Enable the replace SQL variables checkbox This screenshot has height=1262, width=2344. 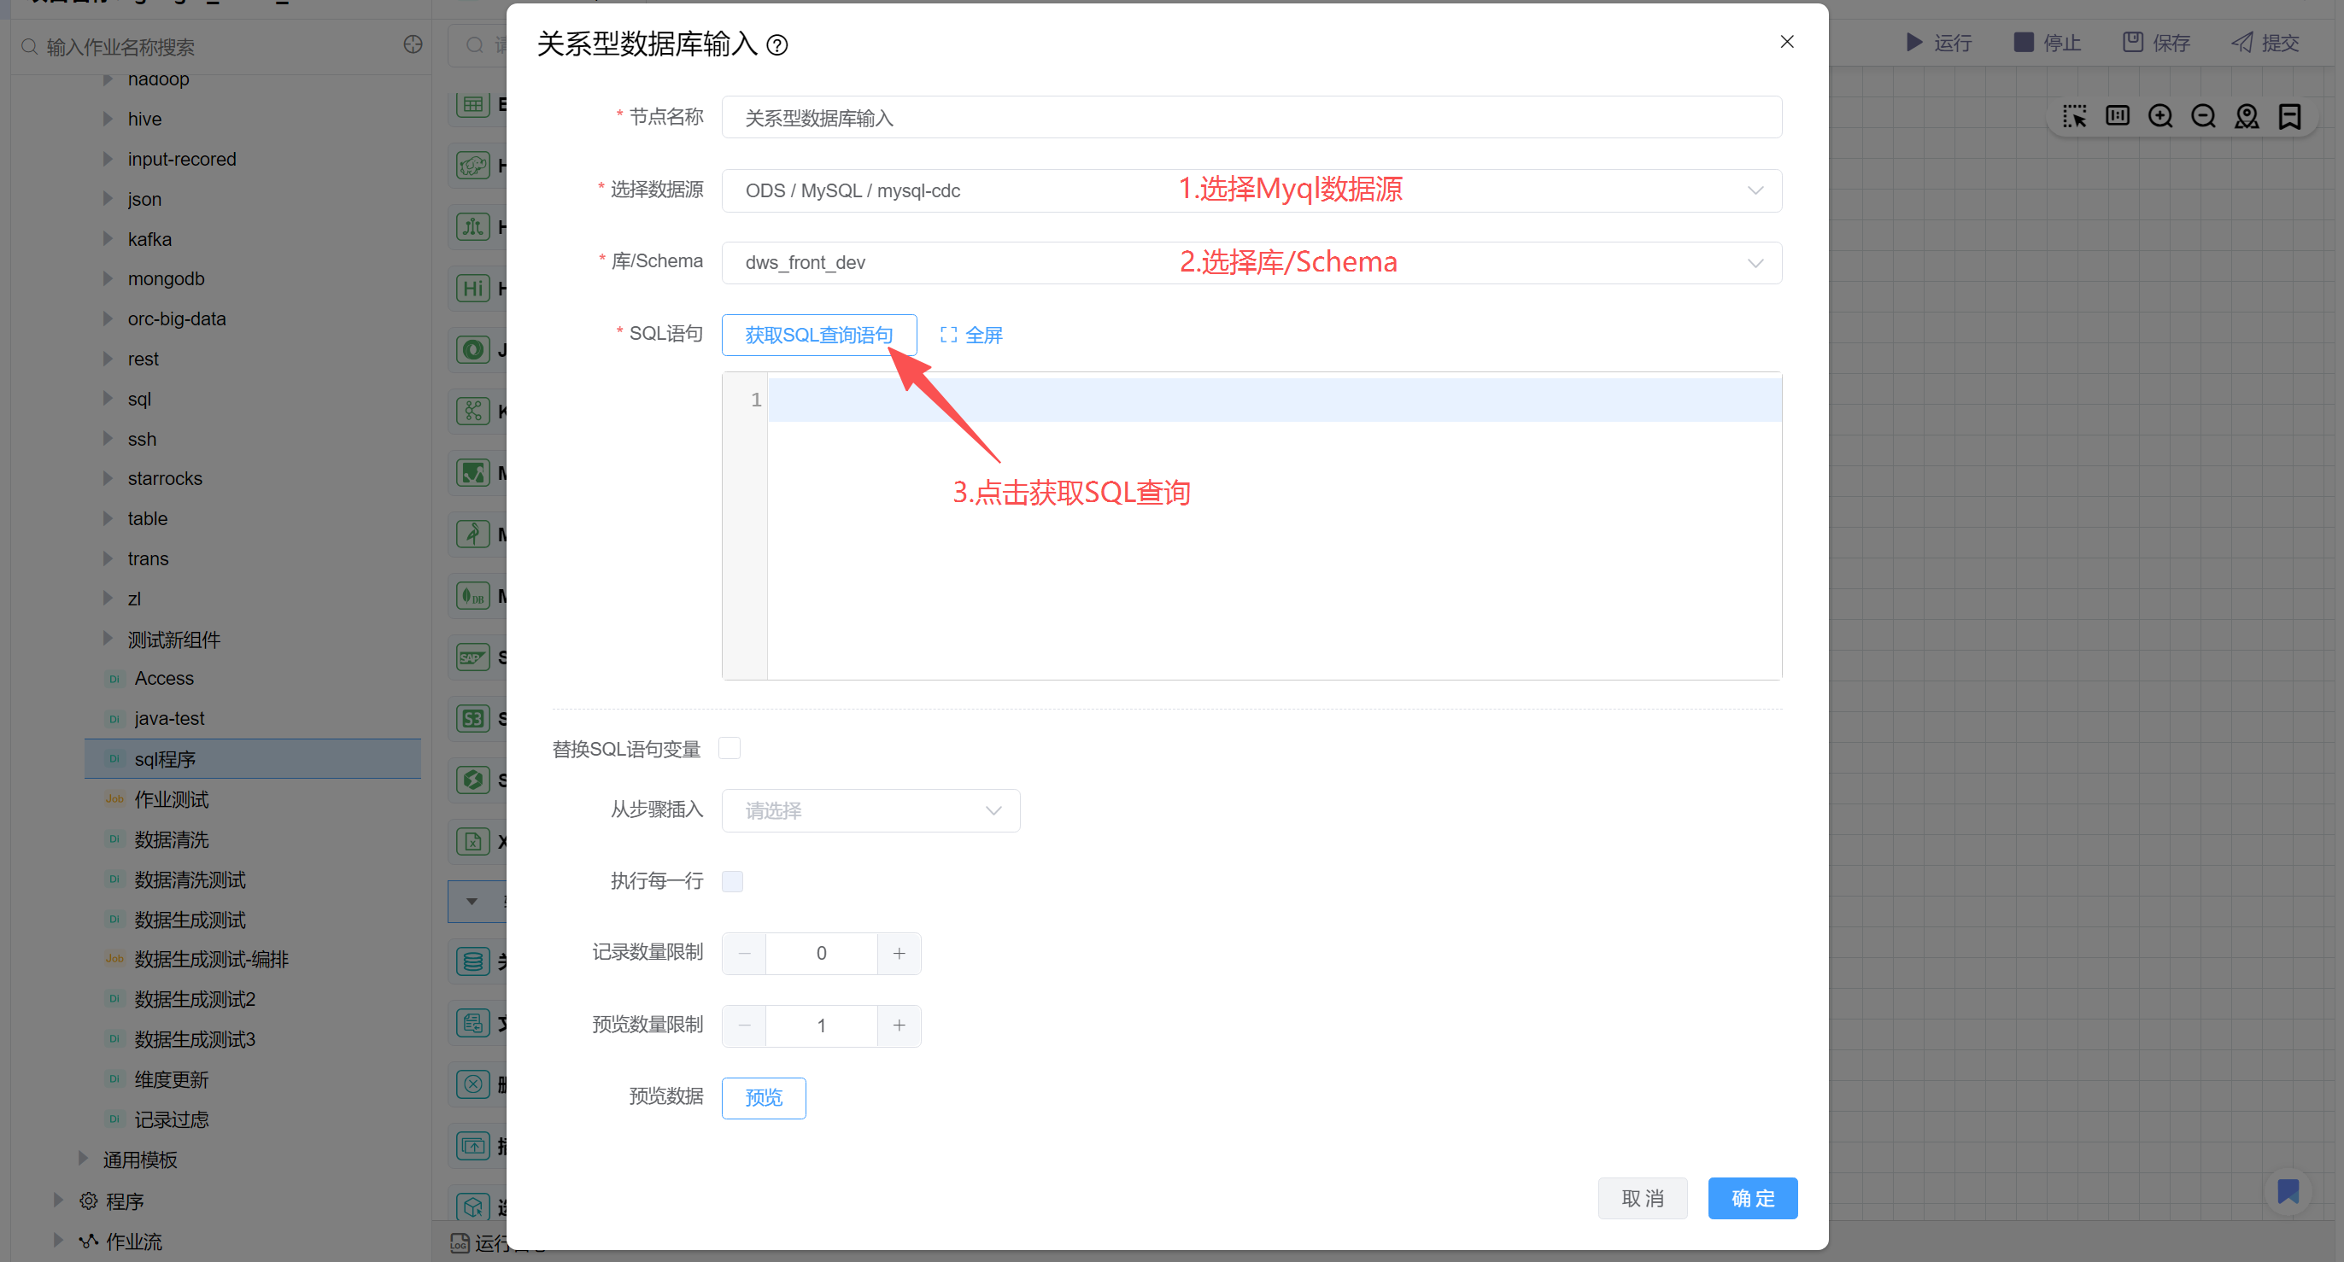pyautogui.click(x=730, y=748)
